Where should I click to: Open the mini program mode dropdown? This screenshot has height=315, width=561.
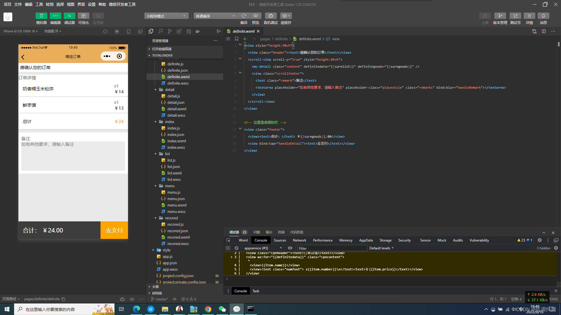[x=166, y=16]
